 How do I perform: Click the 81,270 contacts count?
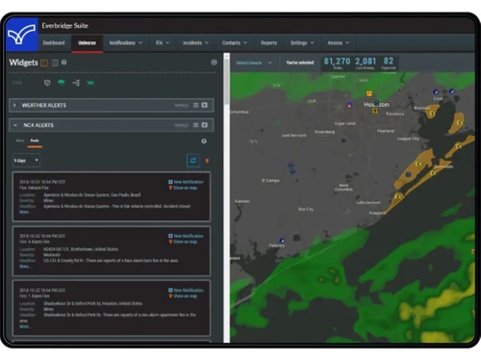pos(337,63)
